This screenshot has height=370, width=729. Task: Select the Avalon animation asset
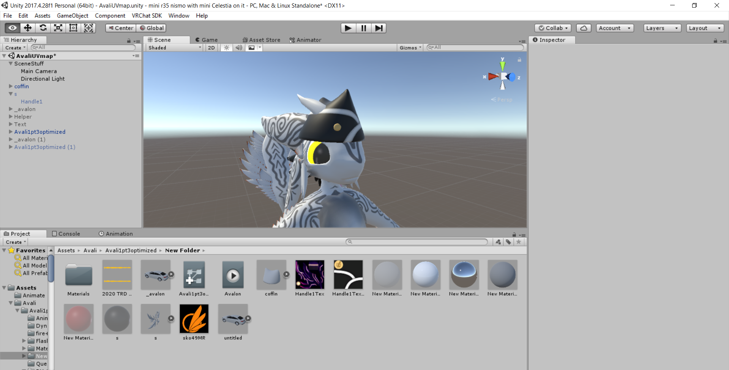tap(233, 278)
